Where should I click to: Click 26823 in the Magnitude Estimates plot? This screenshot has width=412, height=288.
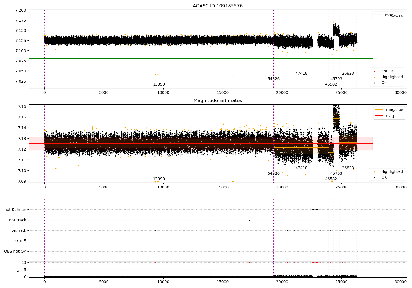point(348,168)
